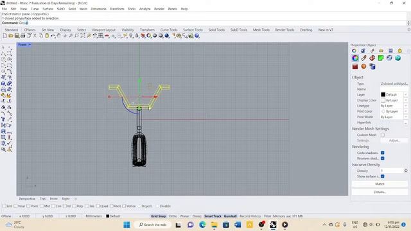Adjust the Isocurve Density stepper arrows

406,171
